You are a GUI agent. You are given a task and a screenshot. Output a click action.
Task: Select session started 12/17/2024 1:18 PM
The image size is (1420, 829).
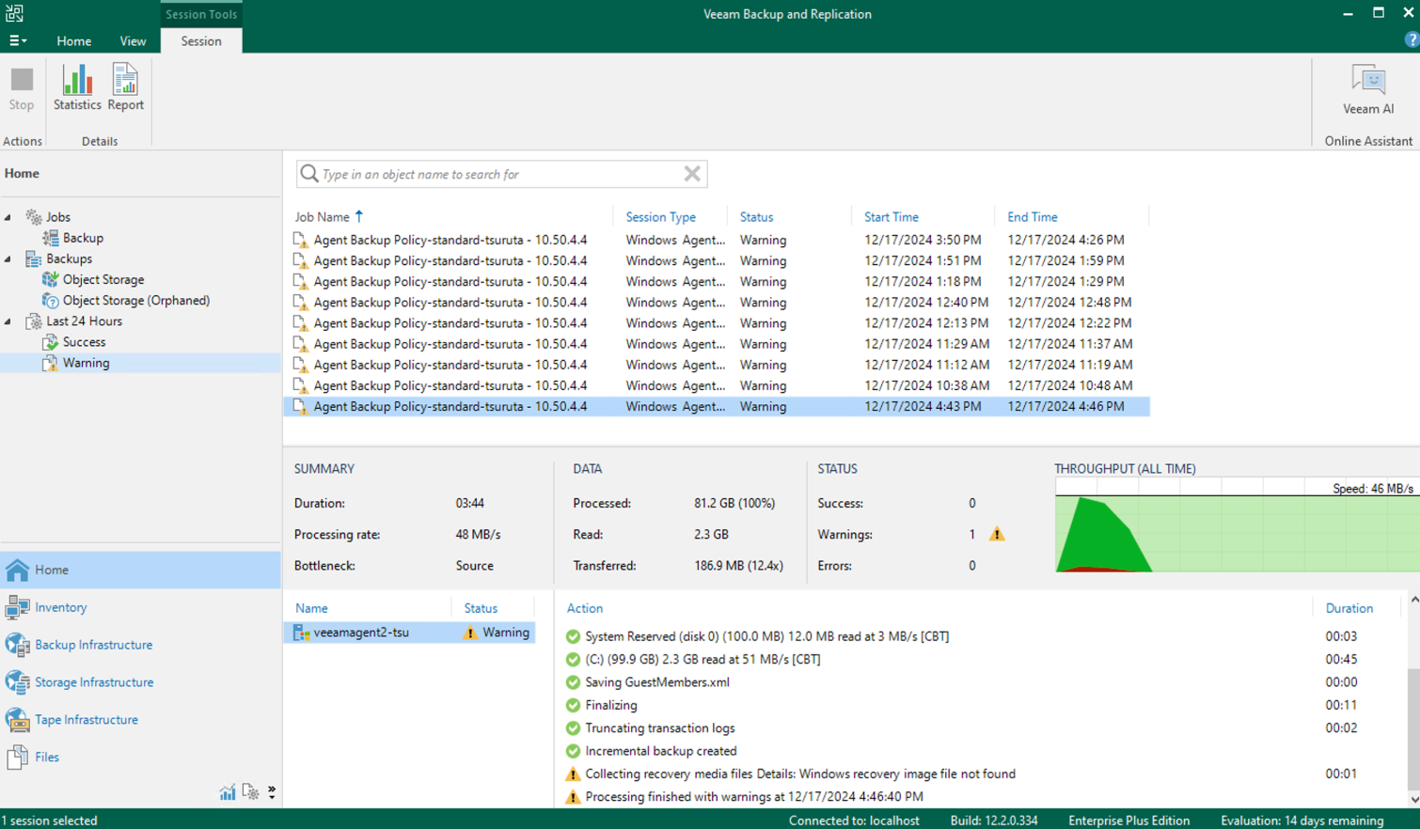717,281
